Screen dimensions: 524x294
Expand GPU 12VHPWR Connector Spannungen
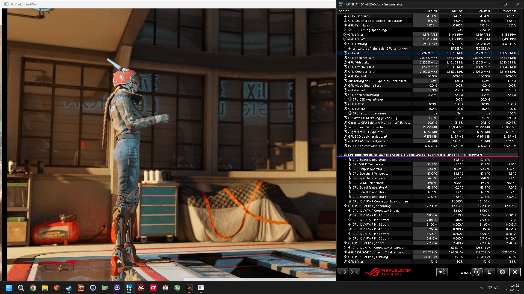(345, 201)
